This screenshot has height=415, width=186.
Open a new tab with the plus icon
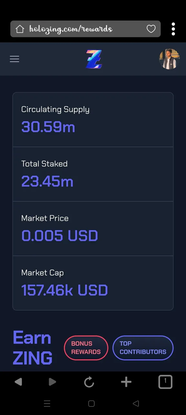tap(126, 382)
